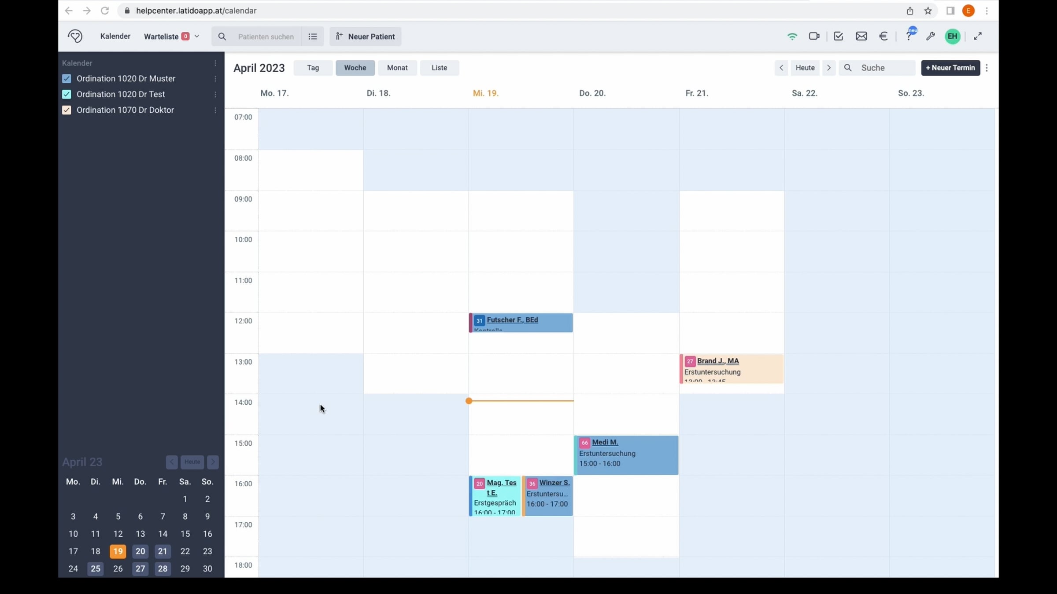Click the envelope messages icon
1057x594 pixels.
coord(861,36)
